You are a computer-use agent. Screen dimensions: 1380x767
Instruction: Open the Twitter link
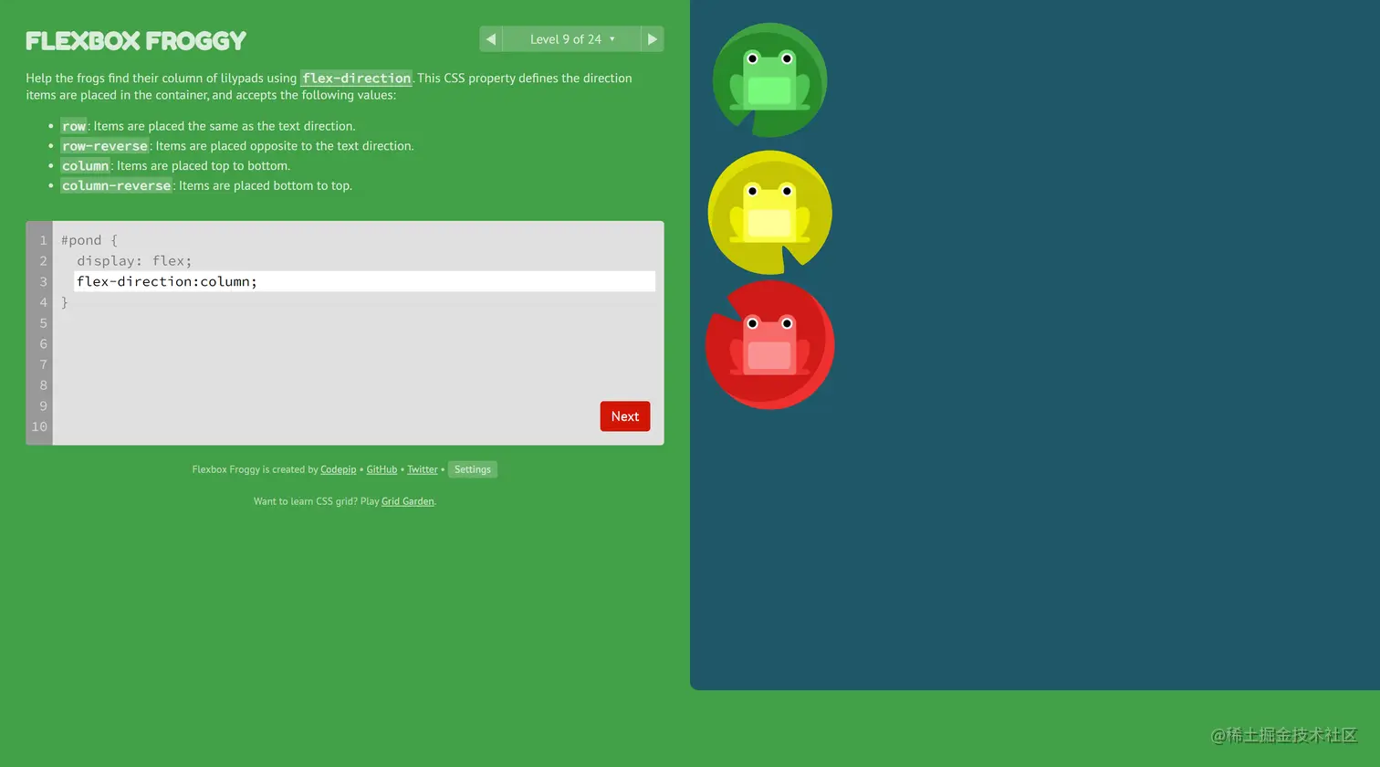coord(422,469)
